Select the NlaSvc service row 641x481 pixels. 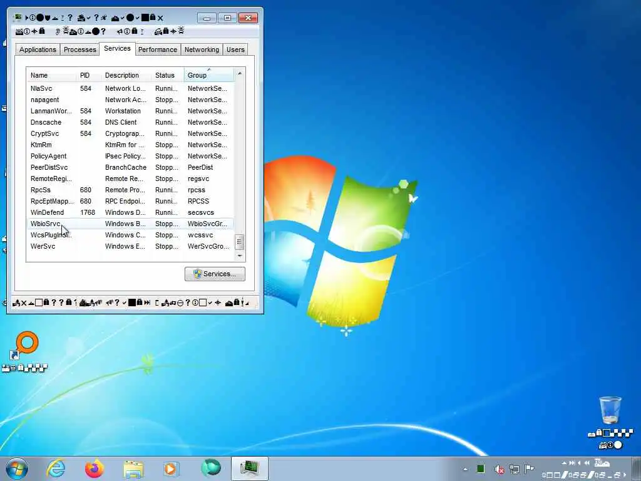pyautogui.click(x=130, y=88)
